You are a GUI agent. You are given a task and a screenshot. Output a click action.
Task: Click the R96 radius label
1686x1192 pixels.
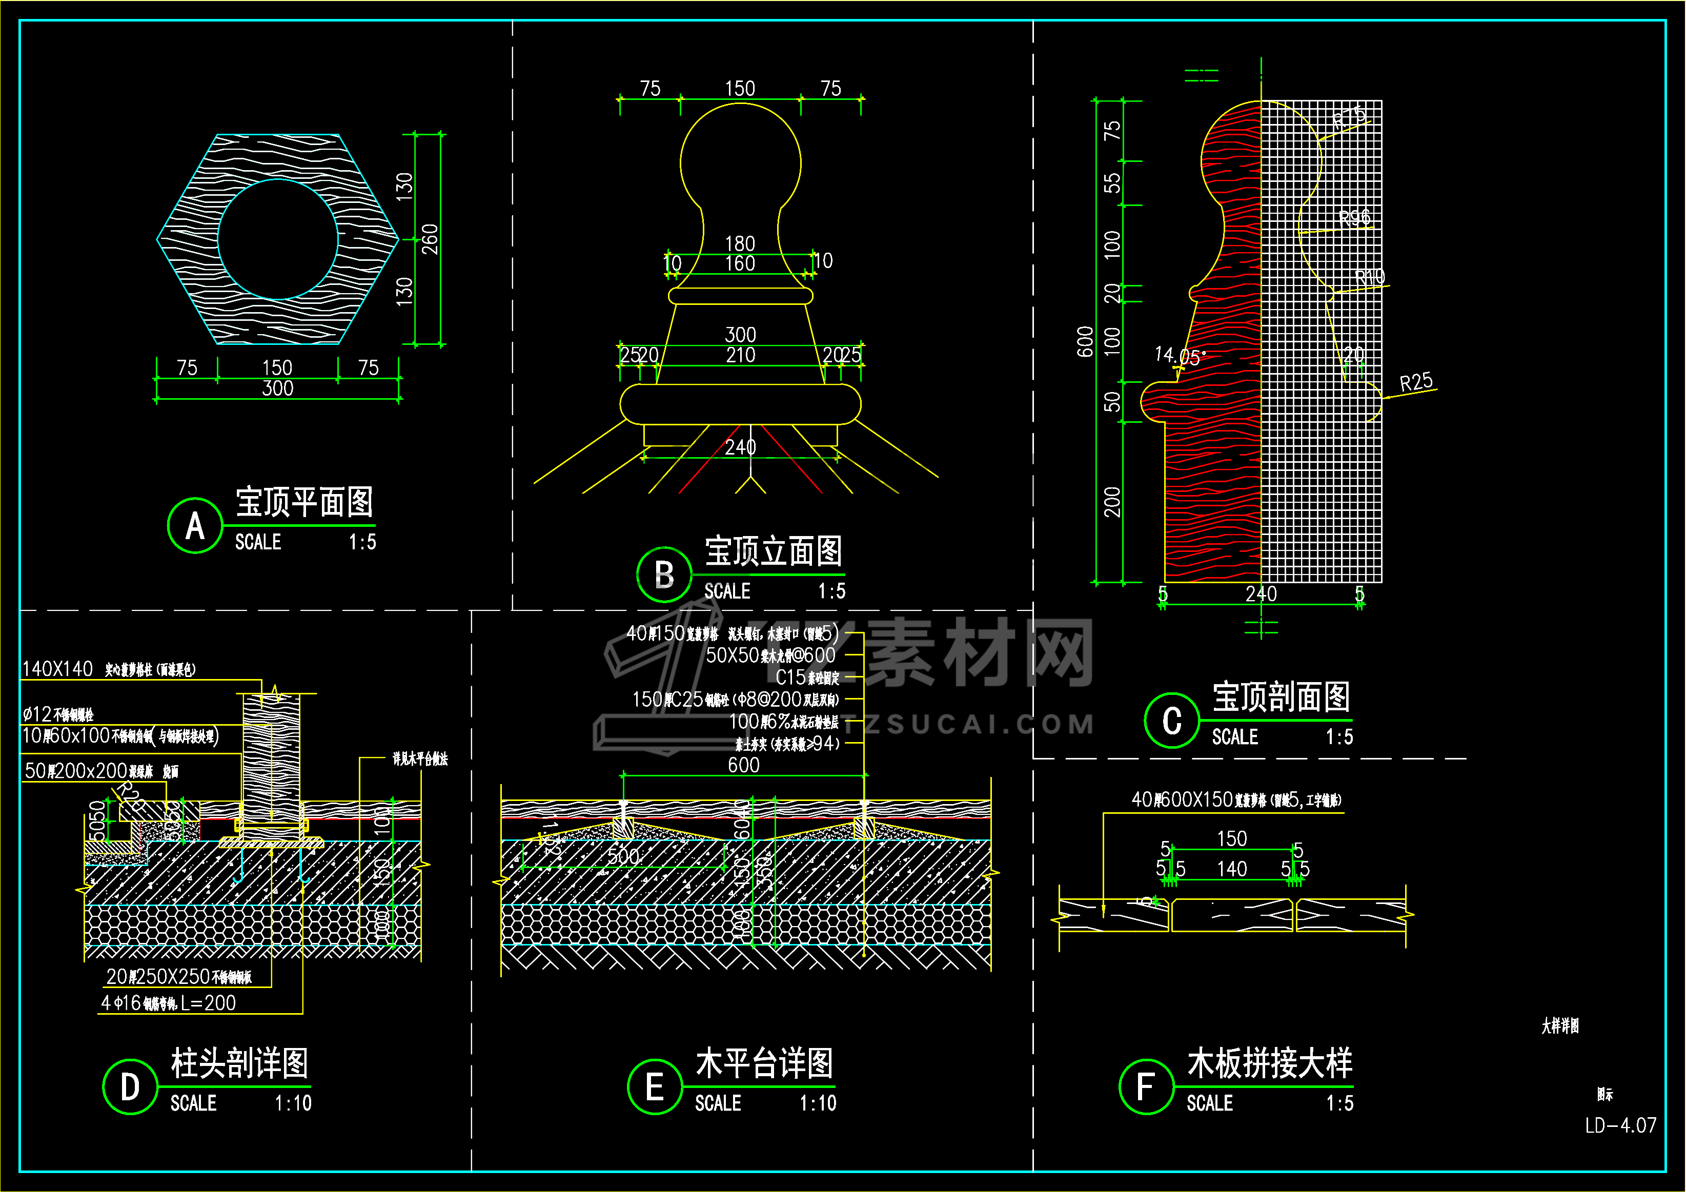click(x=1355, y=218)
